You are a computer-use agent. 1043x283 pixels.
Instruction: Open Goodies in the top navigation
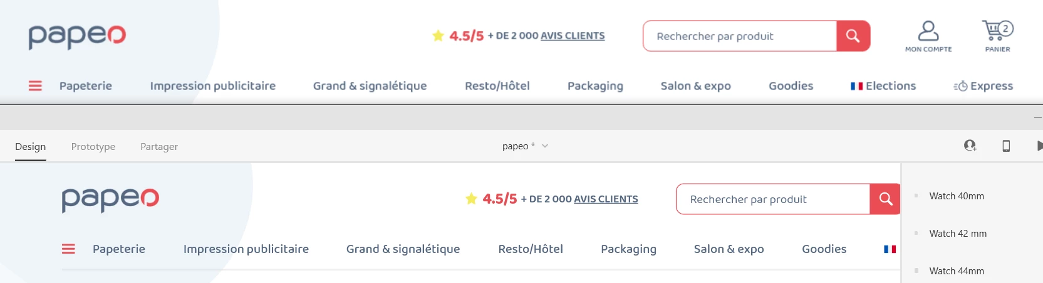791,86
